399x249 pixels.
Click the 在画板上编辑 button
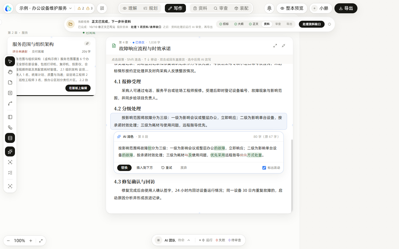[x=78, y=88]
